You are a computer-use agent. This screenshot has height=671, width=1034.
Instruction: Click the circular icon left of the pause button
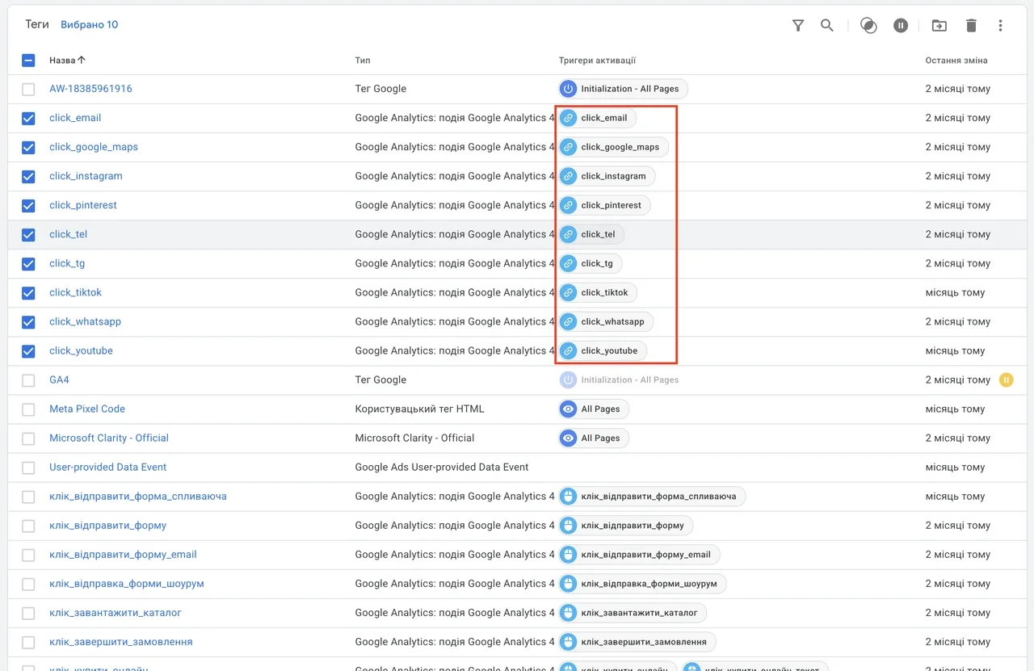click(x=868, y=25)
